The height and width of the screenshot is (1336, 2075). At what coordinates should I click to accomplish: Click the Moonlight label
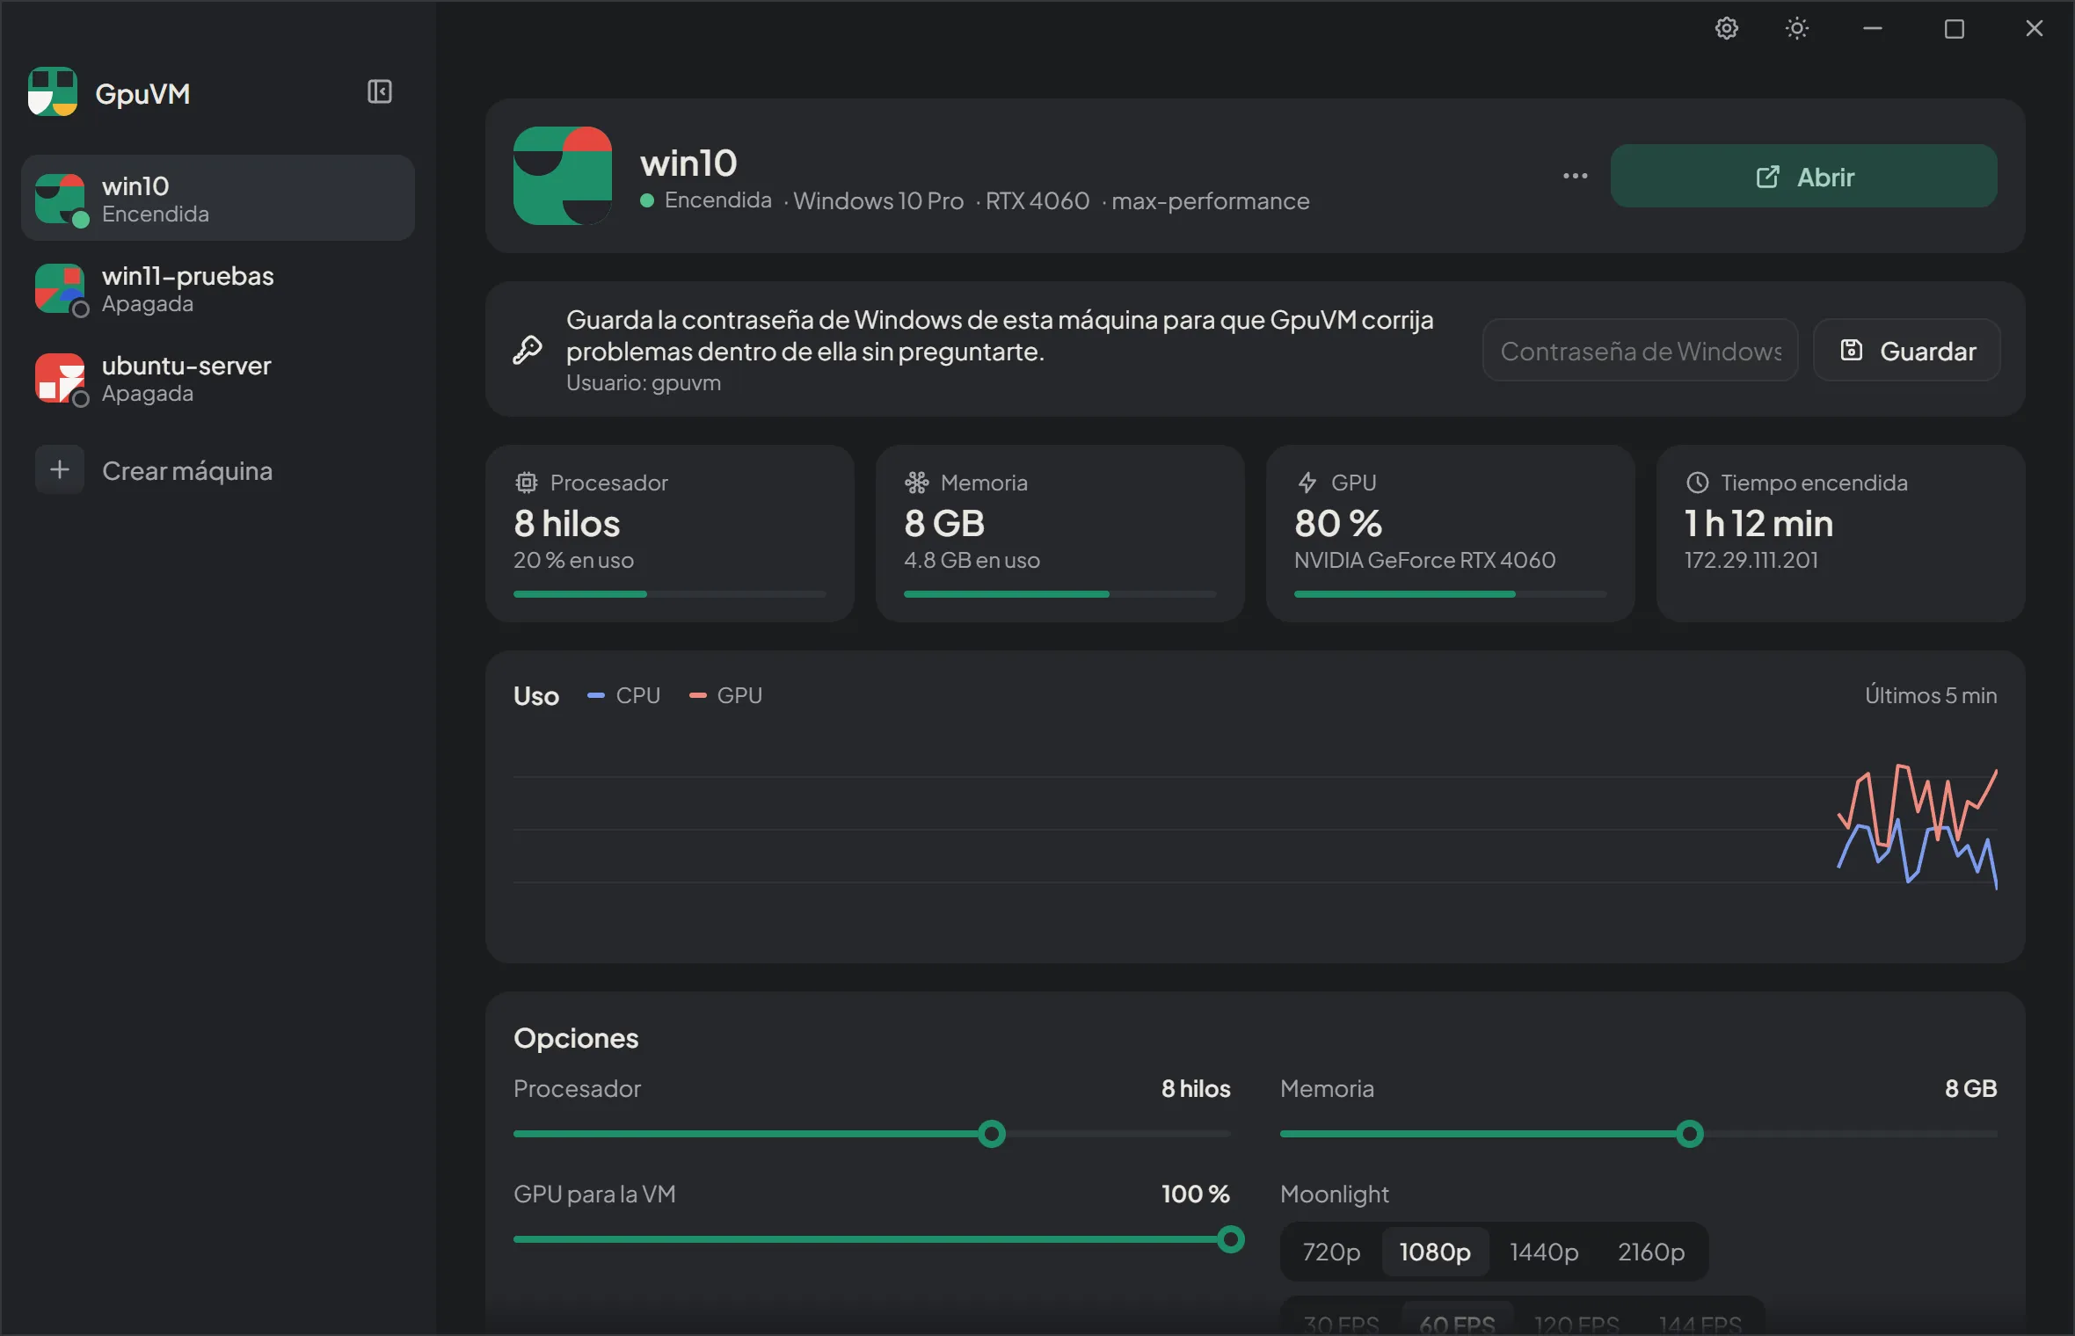1335,1194
